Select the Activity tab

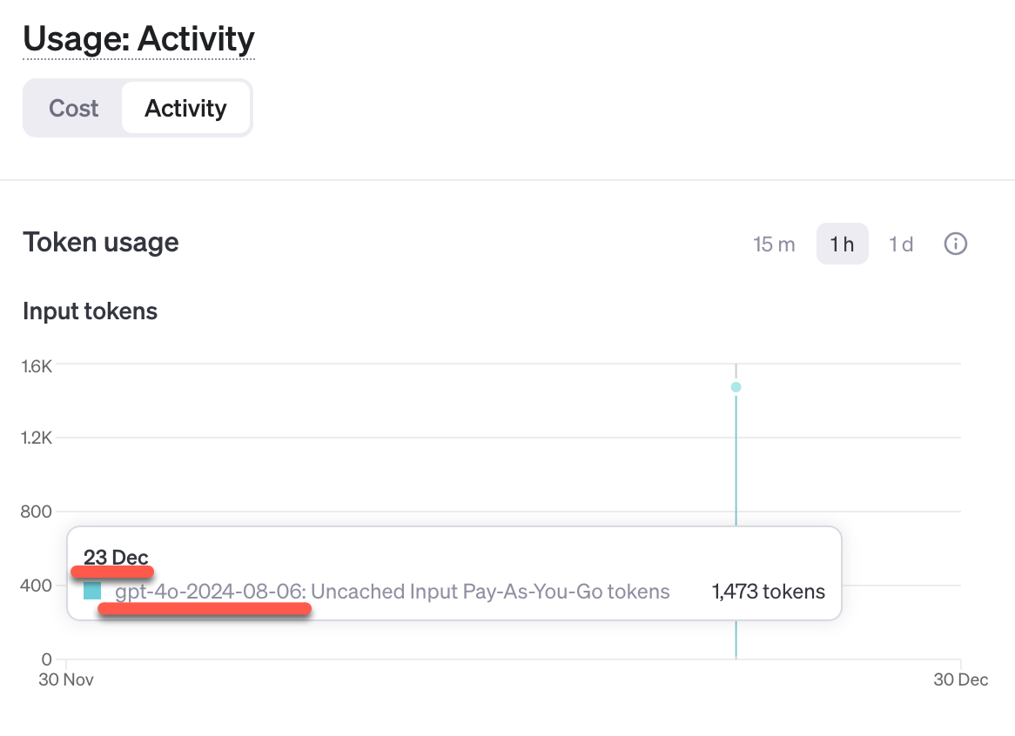tap(185, 109)
